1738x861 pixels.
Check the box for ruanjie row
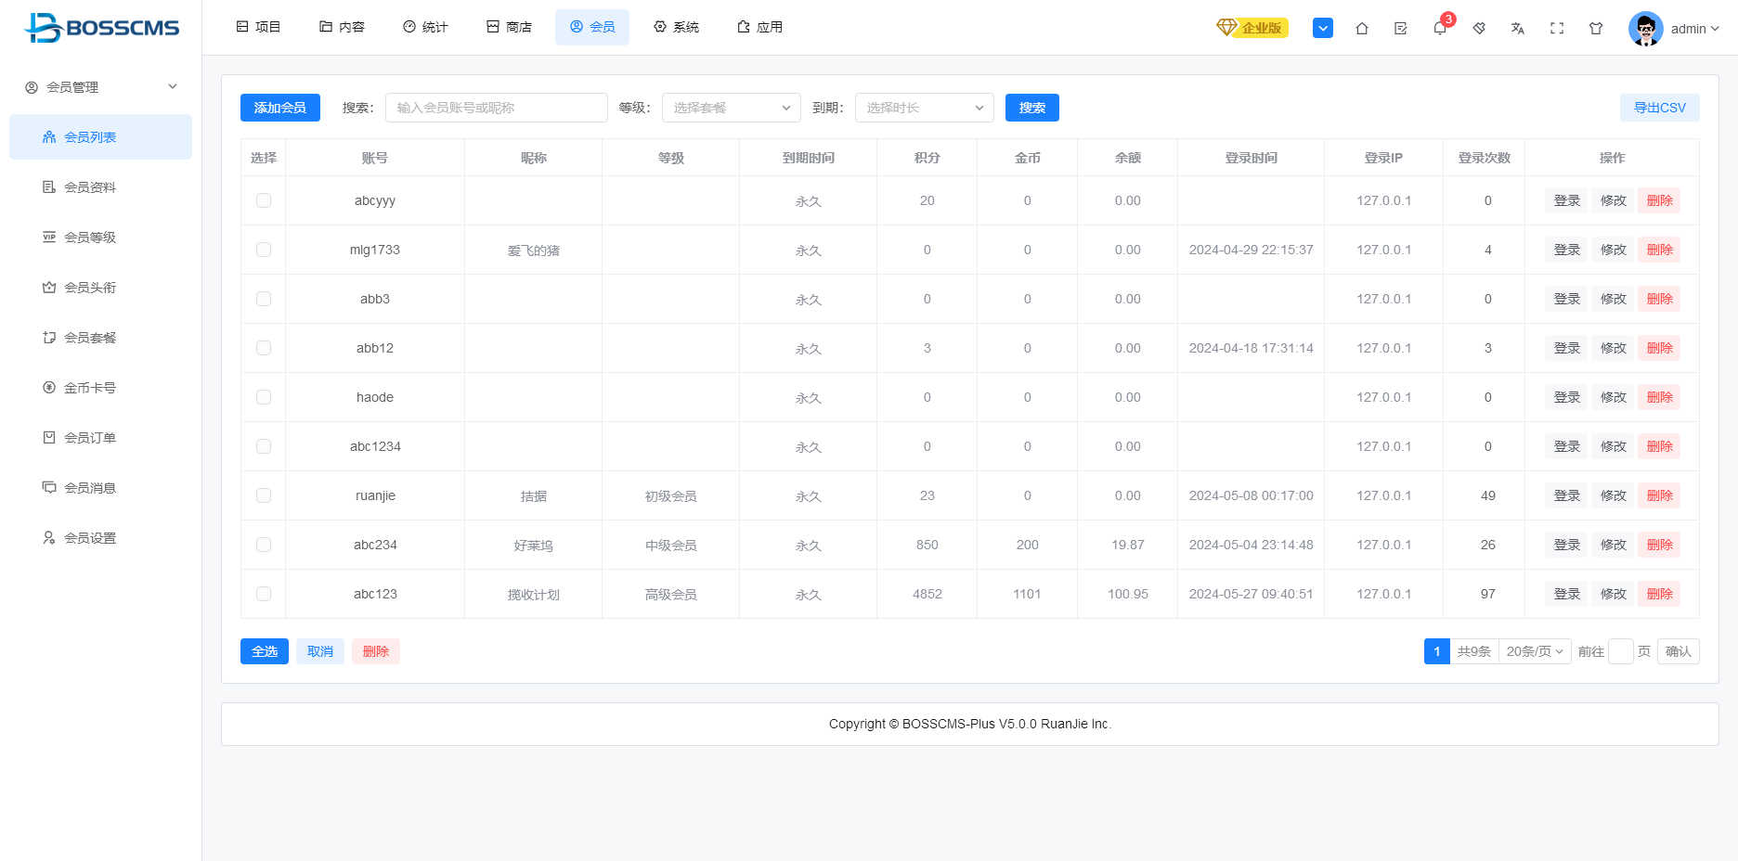point(264,495)
